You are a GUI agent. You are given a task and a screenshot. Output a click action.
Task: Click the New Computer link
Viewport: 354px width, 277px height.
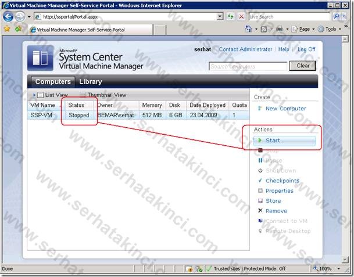pos(286,109)
